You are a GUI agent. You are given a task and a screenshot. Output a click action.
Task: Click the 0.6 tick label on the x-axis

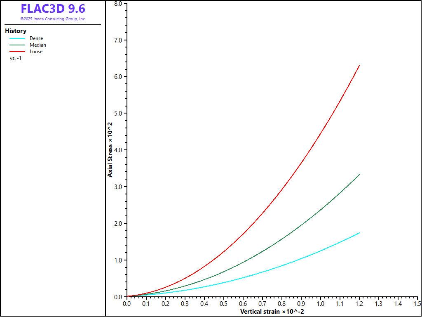[x=243, y=303]
